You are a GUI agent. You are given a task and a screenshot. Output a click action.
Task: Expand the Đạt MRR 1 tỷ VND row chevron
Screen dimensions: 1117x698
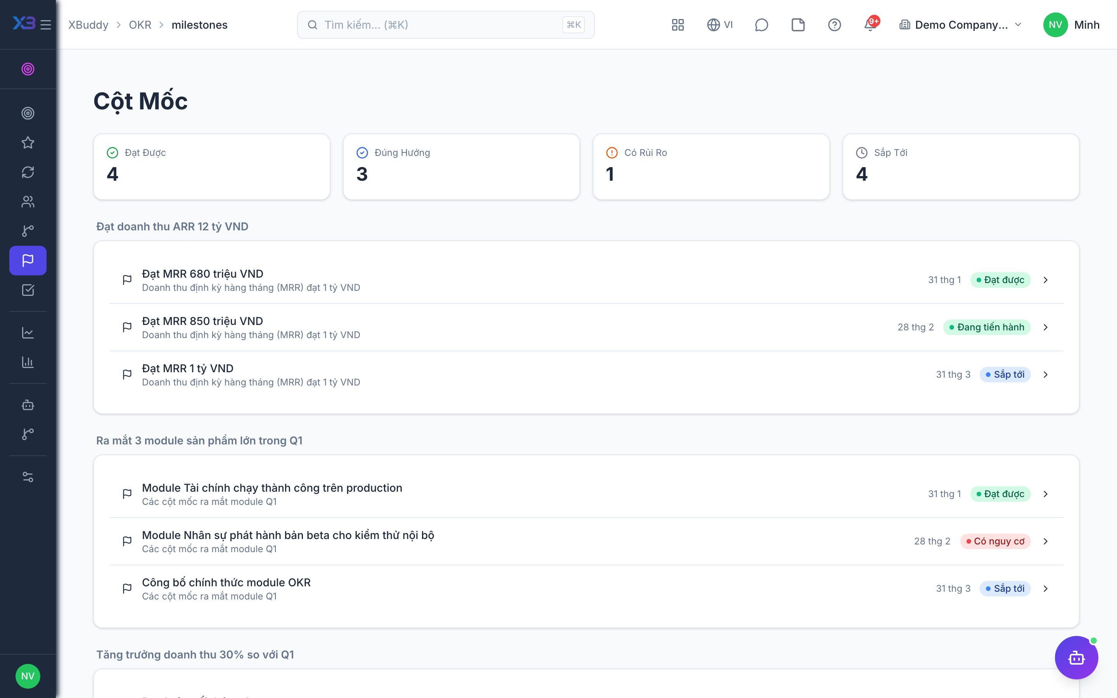(x=1046, y=375)
